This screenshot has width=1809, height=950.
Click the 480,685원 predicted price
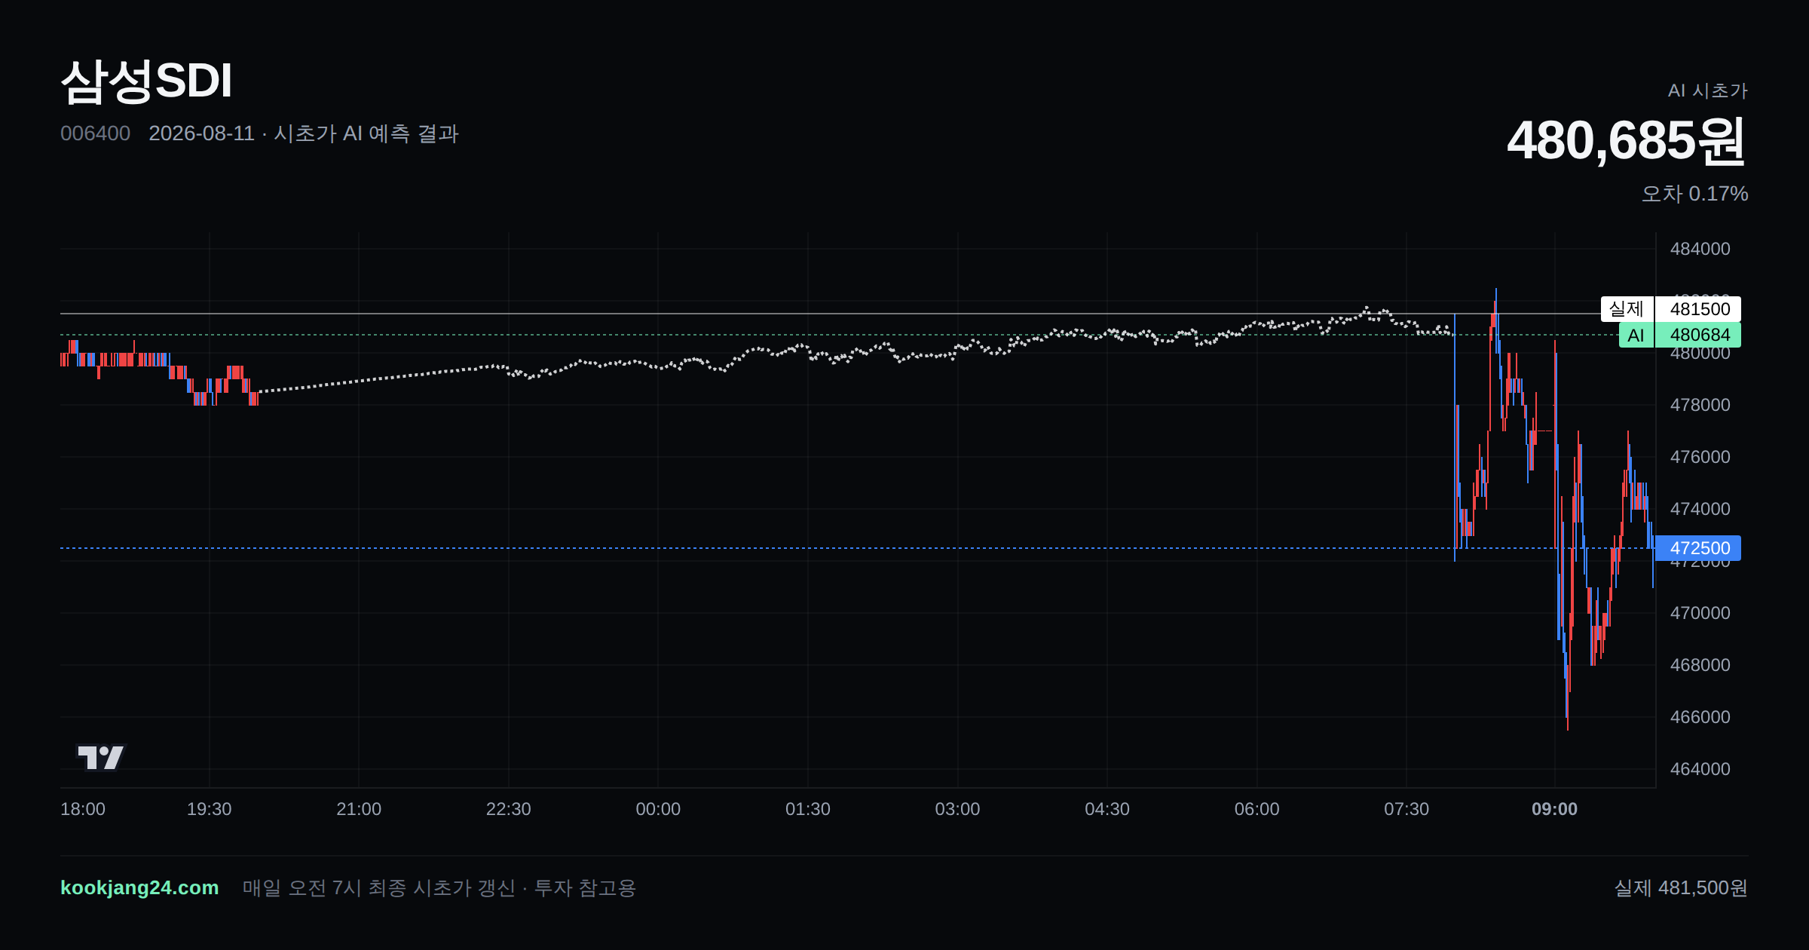click(x=1627, y=140)
